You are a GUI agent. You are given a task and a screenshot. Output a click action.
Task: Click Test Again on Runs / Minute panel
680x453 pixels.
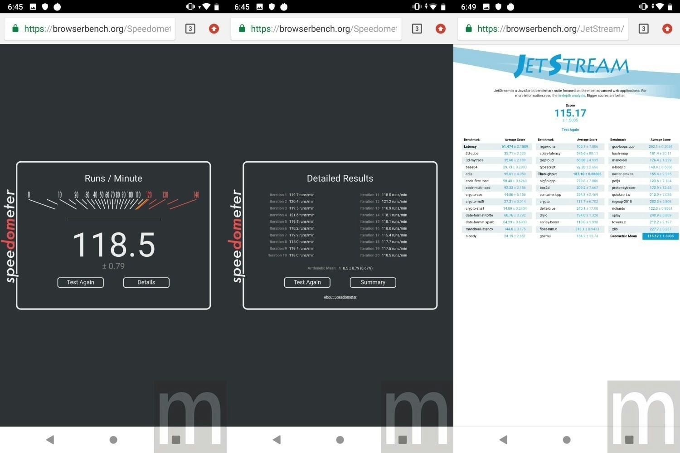coord(81,282)
